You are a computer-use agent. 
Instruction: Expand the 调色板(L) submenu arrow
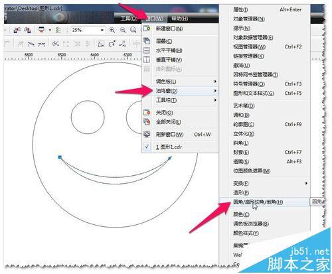click(215, 82)
